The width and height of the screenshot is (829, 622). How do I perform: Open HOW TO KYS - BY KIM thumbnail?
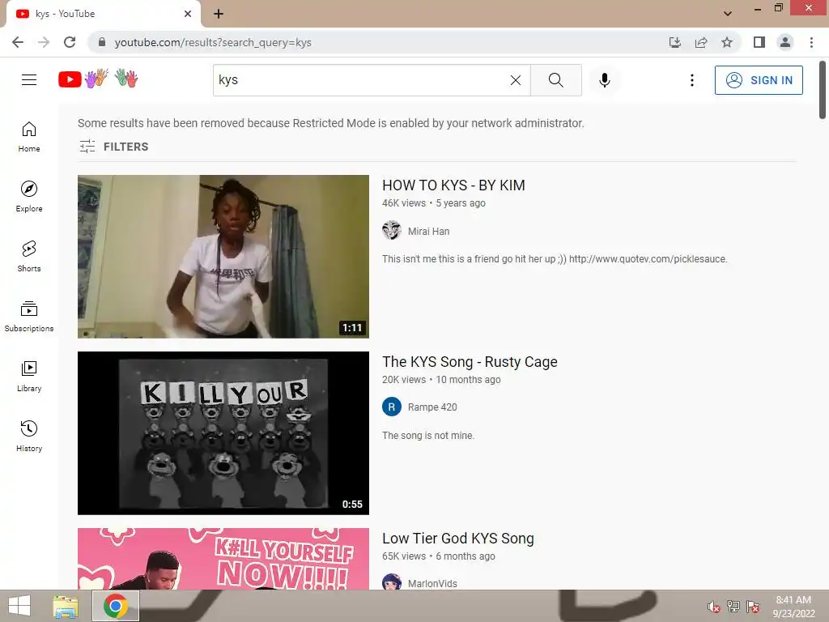point(223,257)
